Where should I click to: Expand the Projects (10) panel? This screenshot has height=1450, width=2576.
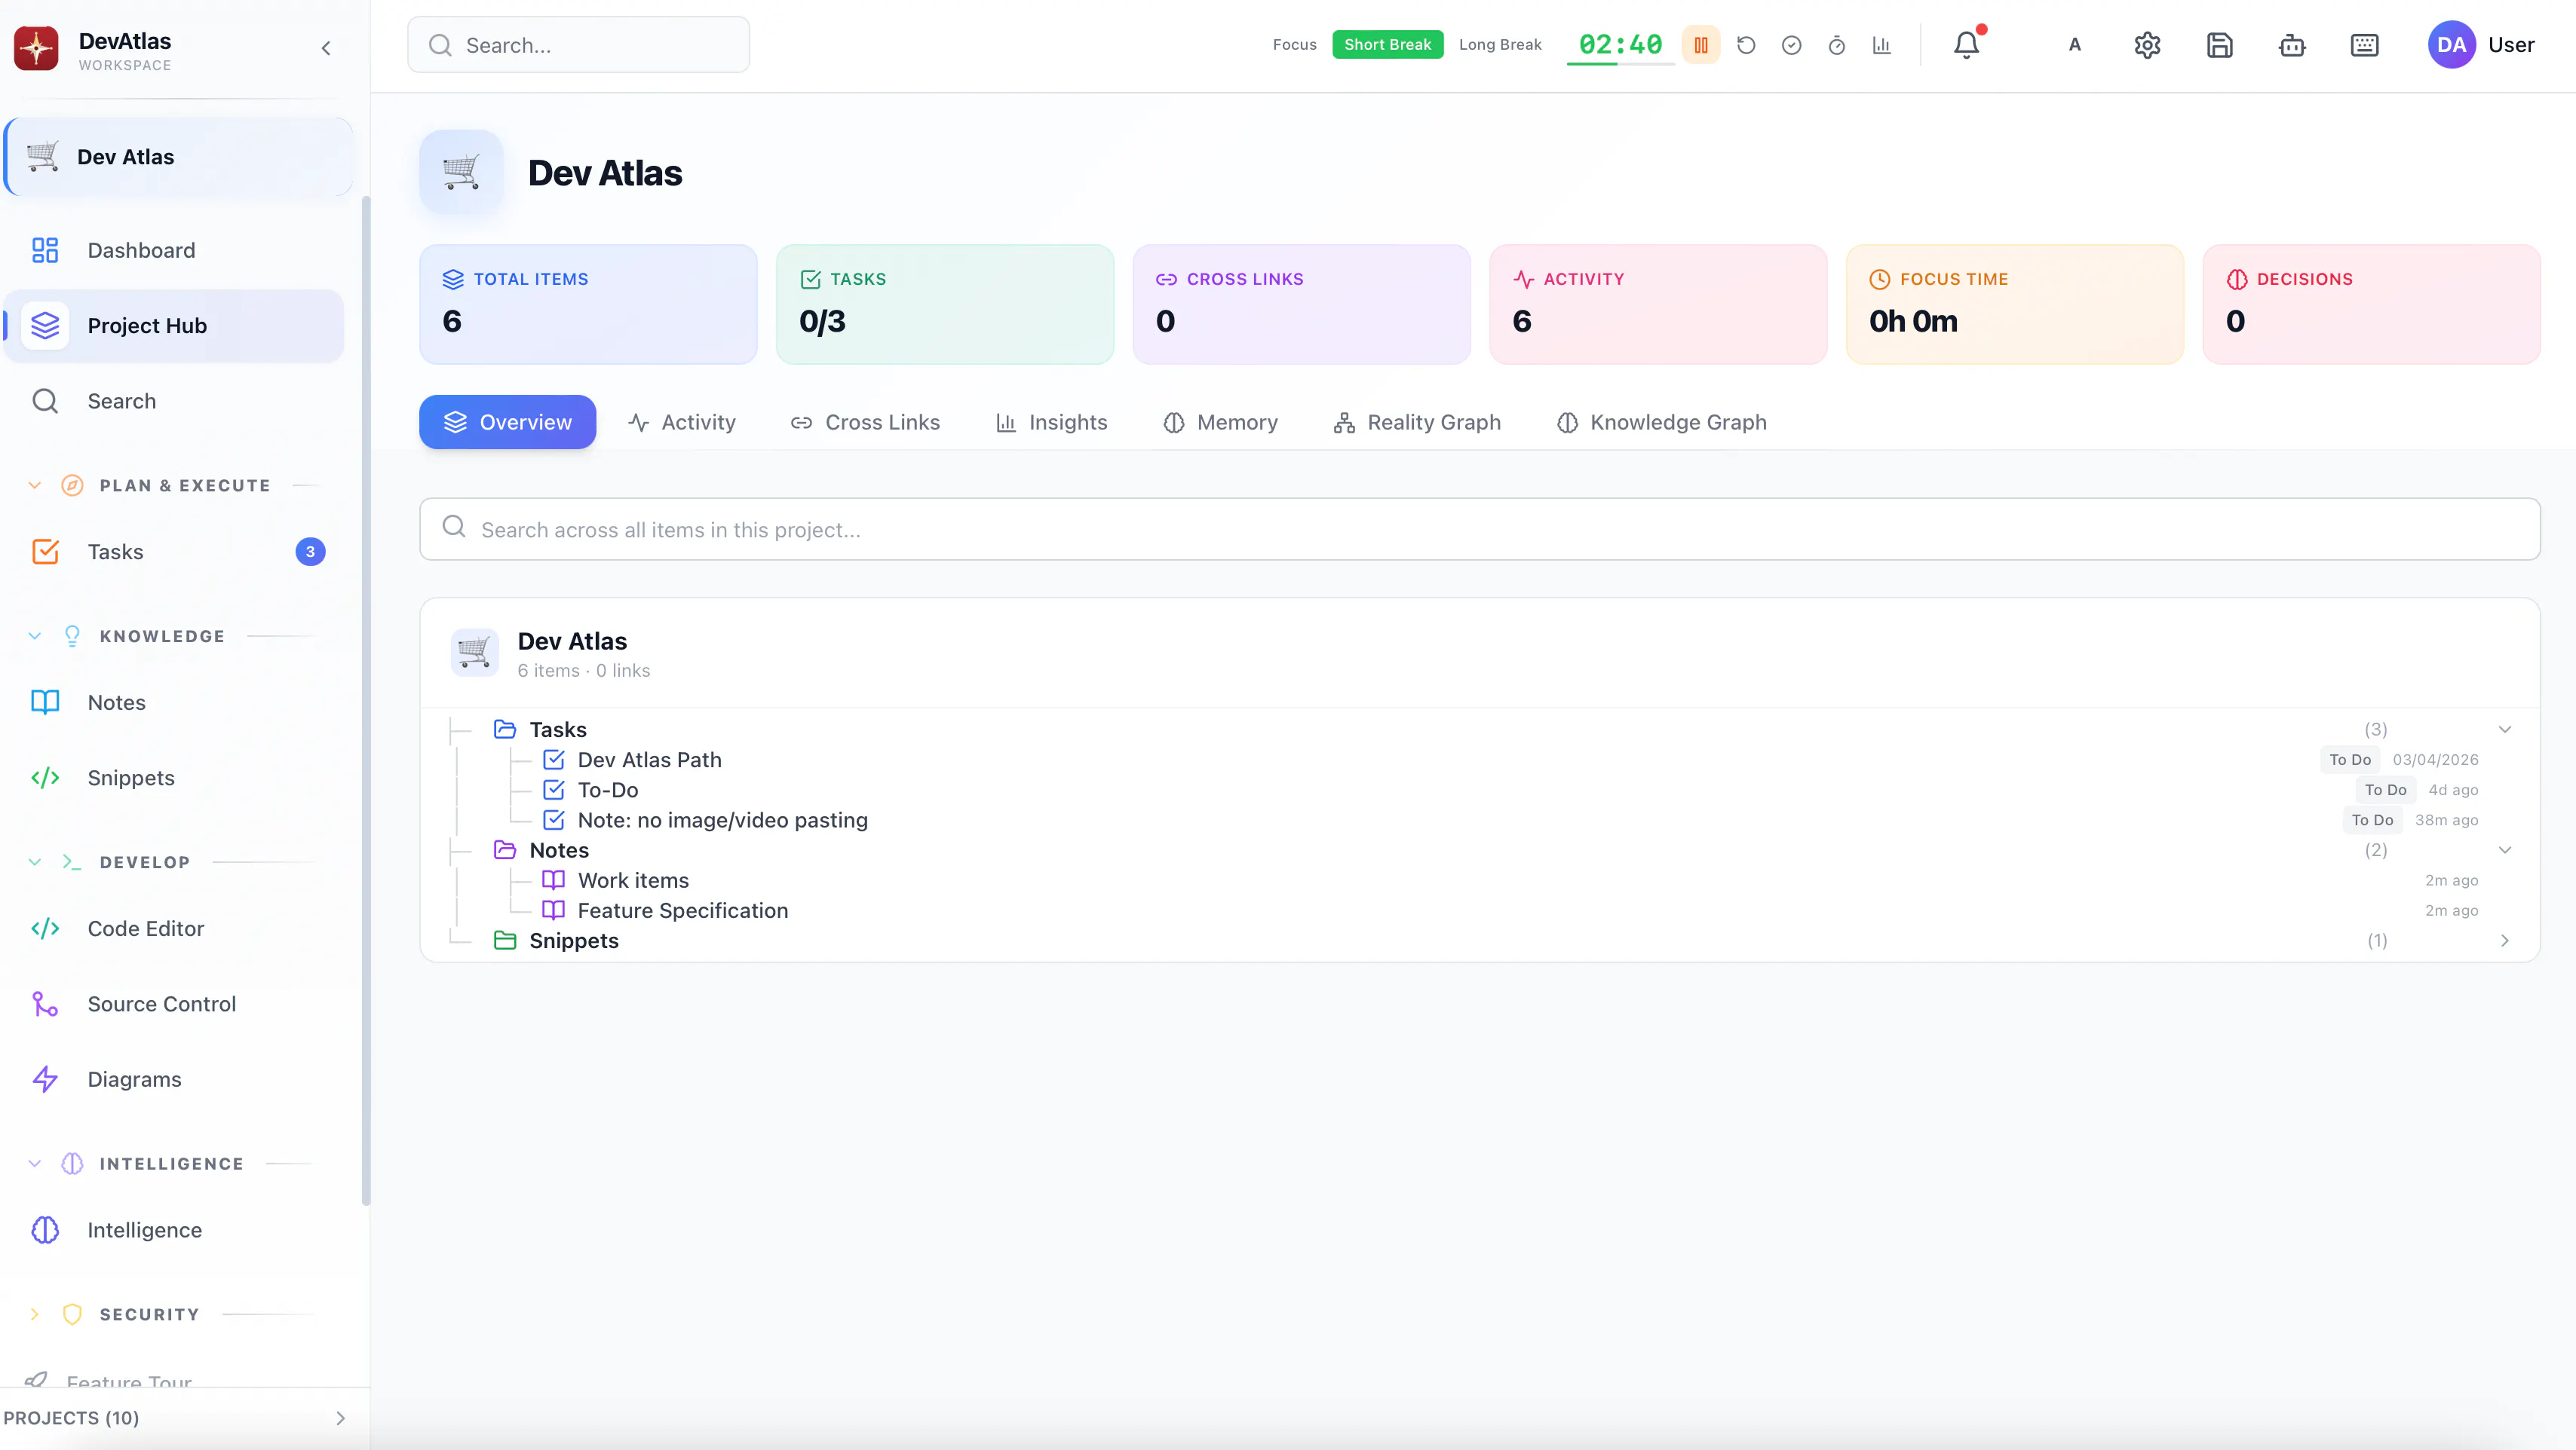[340, 1418]
